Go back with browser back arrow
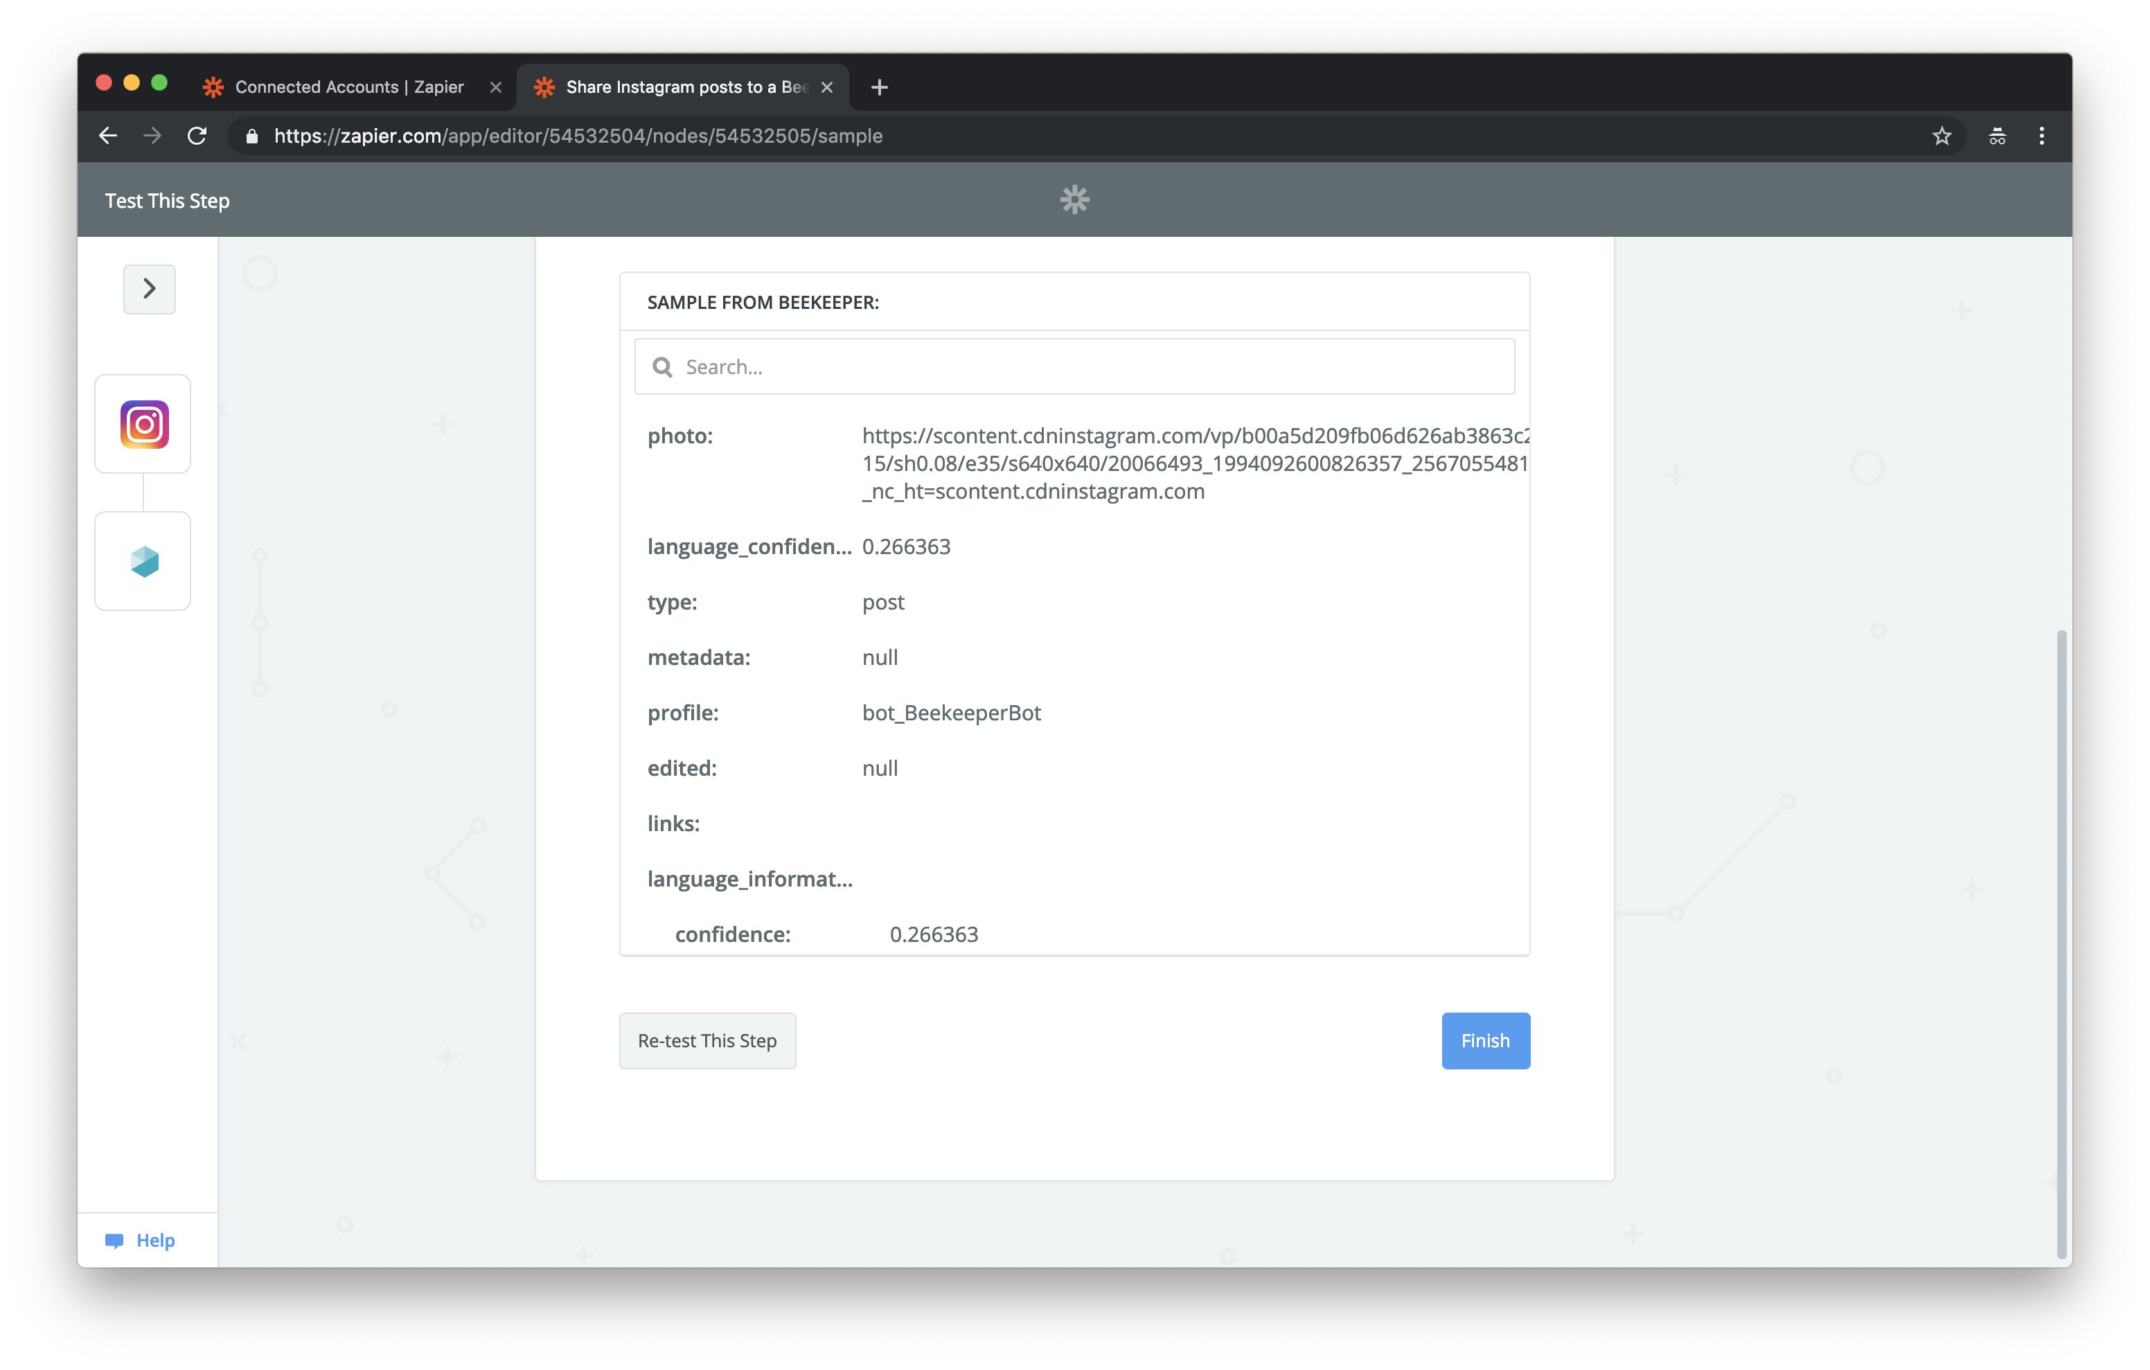Image resolution: width=2150 pixels, height=1370 pixels. pyautogui.click(x=108, y=136)
